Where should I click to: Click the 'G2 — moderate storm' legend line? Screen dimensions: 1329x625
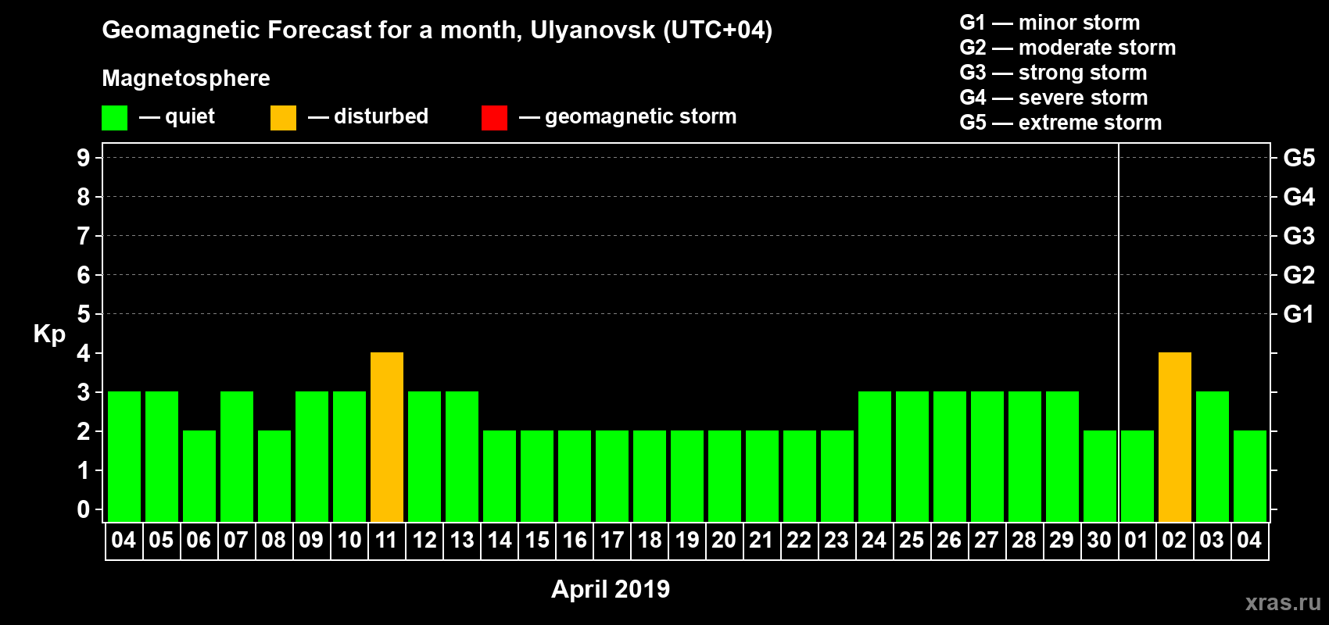[x=1068, y=48]
